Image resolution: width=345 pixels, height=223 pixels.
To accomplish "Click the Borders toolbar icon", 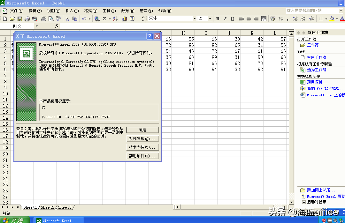I will [x=321, y=19].
